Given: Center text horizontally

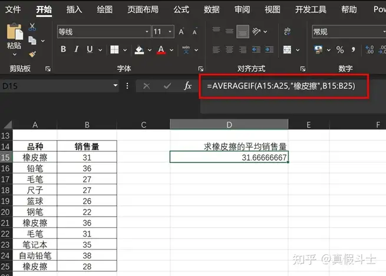Looking at the screenshot, I should point(229,49).
